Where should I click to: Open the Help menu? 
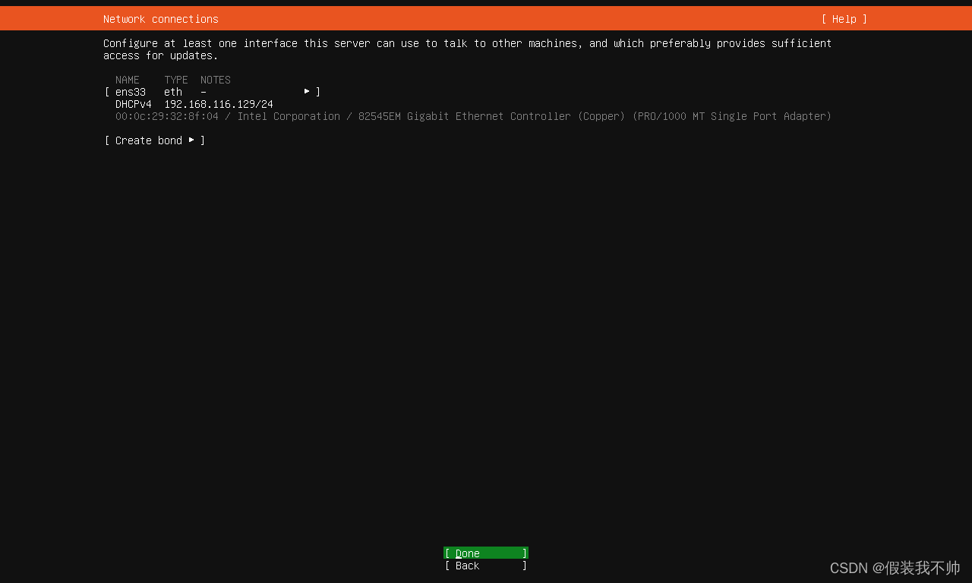click(844, 19)
